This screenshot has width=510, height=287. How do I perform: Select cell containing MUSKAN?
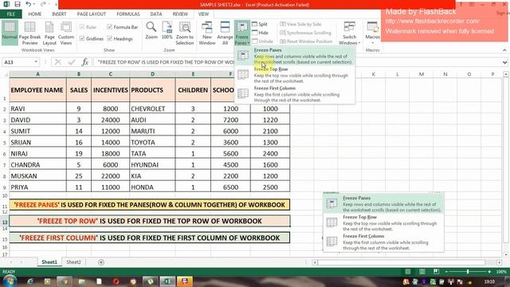(x=38, y=176)
